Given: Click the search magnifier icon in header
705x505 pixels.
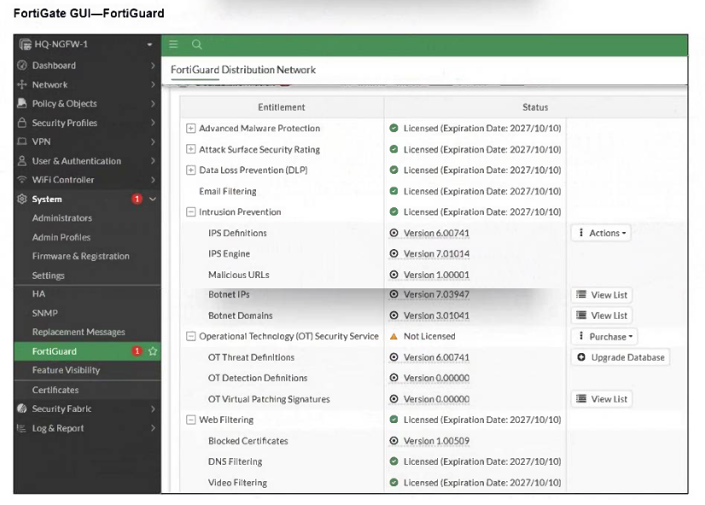Looking at the screenshot, I should tap(195, 44).
